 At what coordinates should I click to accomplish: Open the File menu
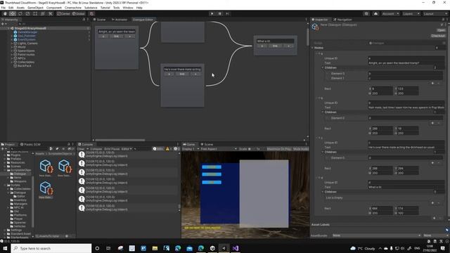3,8
